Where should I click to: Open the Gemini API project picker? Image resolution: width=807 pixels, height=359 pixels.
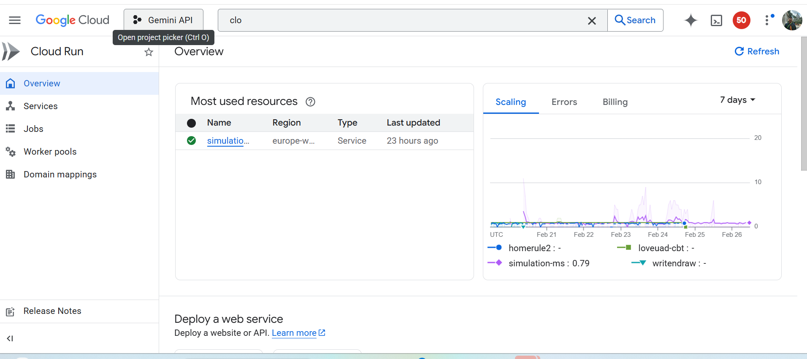[163, 20]
